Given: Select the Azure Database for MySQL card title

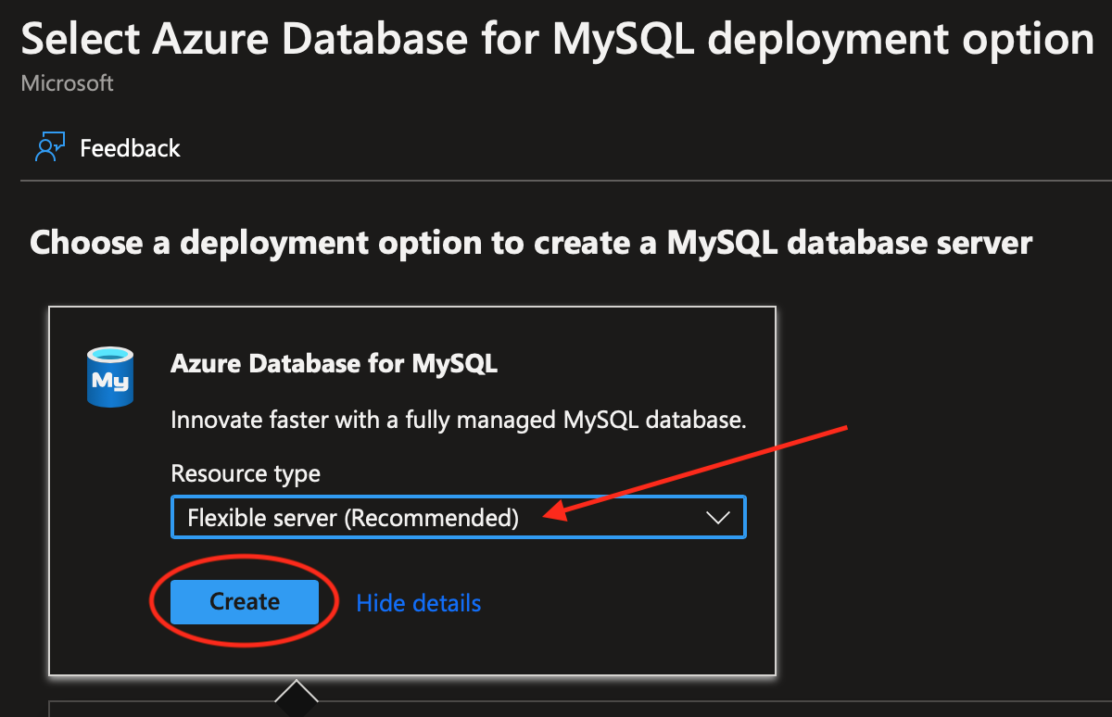Looking at the screenshot, I should [335, 364].
